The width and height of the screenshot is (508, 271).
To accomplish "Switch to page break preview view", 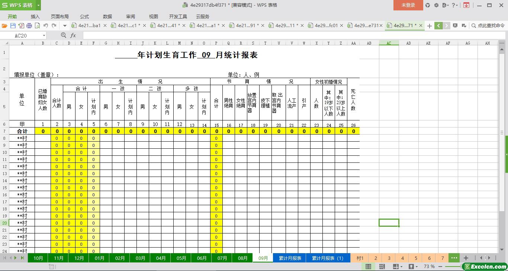I will (382, 267).
